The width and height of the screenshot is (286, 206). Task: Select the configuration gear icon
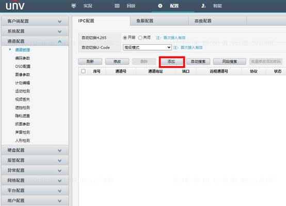coord(160,6)
